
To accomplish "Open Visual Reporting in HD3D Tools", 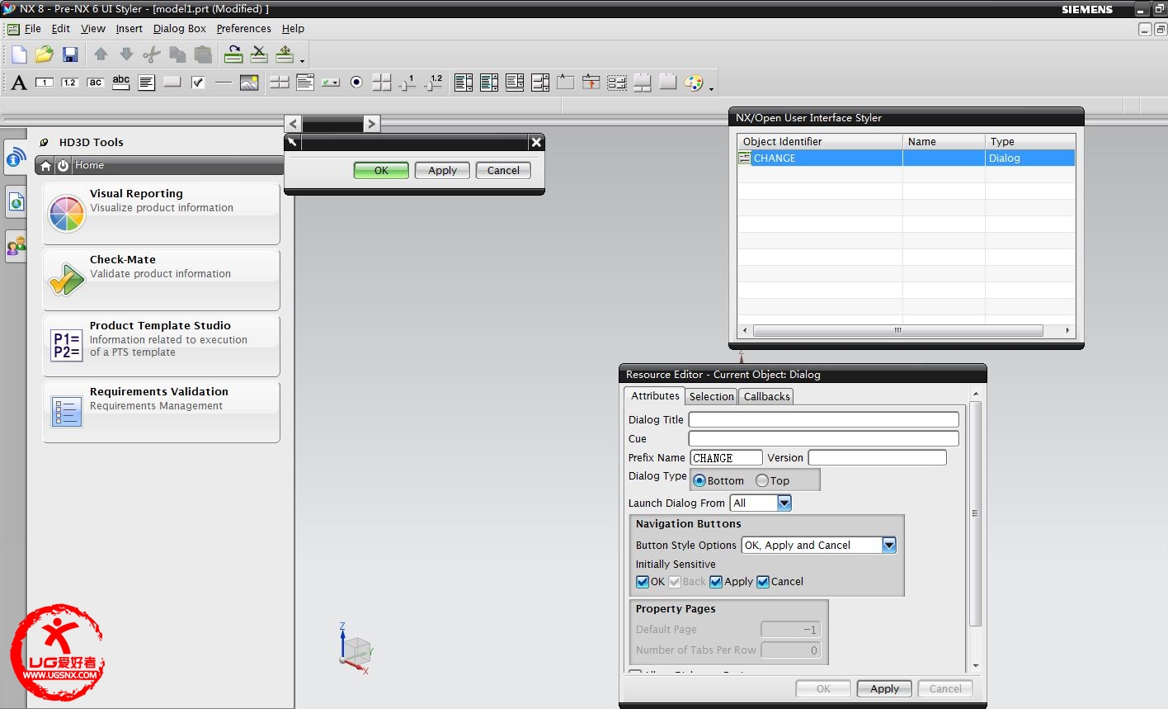I will [x=162, y=213].
